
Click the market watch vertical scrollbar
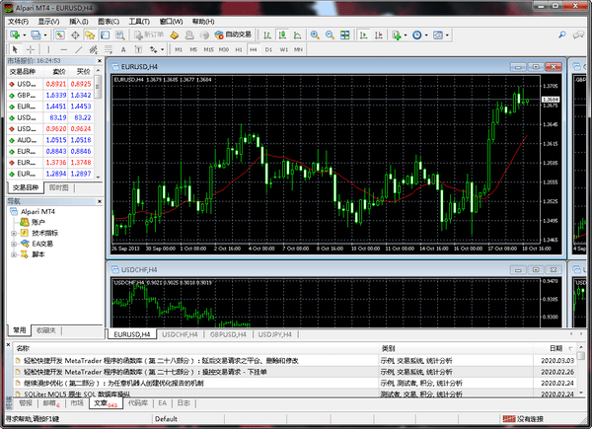pyautogui.click(x=98, y=123)
